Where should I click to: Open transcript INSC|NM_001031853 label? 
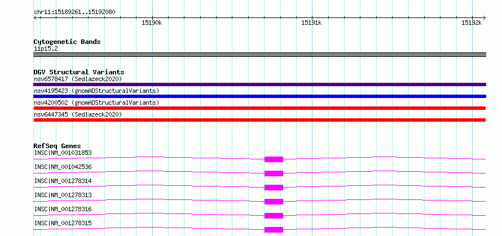pyautogui.click(x=63, y=153)
